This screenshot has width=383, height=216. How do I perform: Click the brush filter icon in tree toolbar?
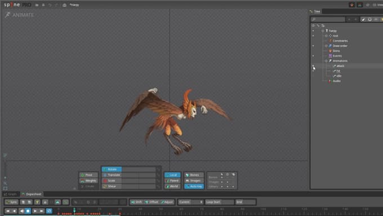point(363,19)
